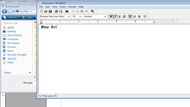Print the document with the printer icon

click(x=56, y=11)
